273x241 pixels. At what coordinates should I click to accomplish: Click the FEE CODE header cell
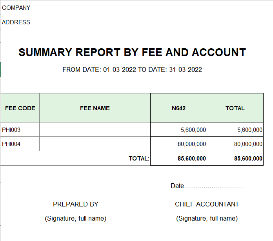20,108
